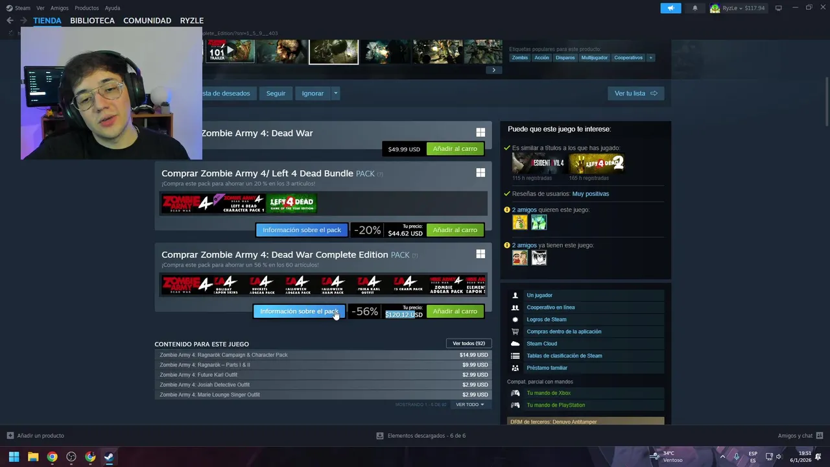Open the RYZLE profile tab
830x467 pixels.
click(191, 21)
